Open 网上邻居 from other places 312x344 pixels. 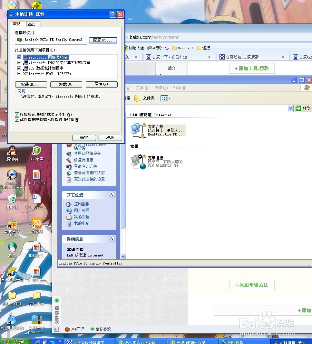point(82,210)
